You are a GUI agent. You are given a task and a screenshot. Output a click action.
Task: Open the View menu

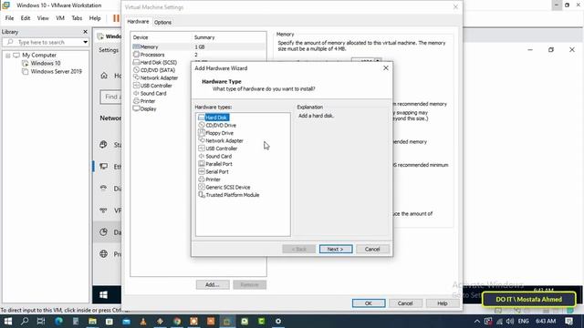pos(43,18)
